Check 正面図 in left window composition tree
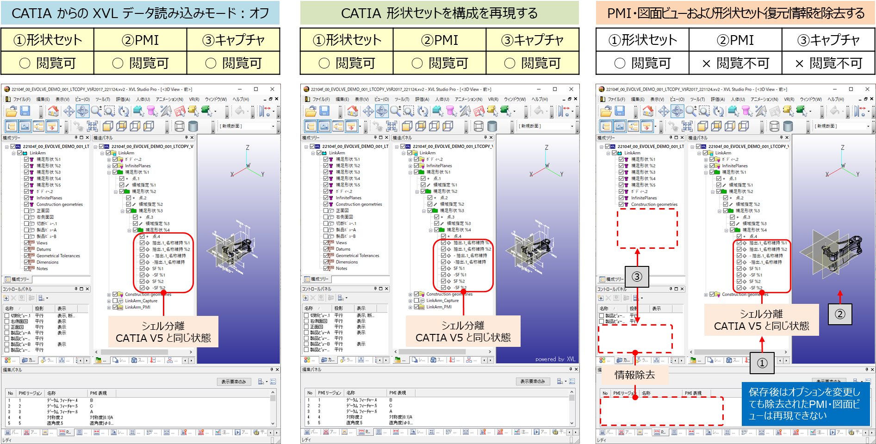Screen dimensions: 876x444 [x=26, y=210]
